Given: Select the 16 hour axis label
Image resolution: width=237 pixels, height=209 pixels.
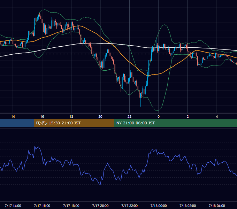Looking at the screenshot, I should coord(42,117).
